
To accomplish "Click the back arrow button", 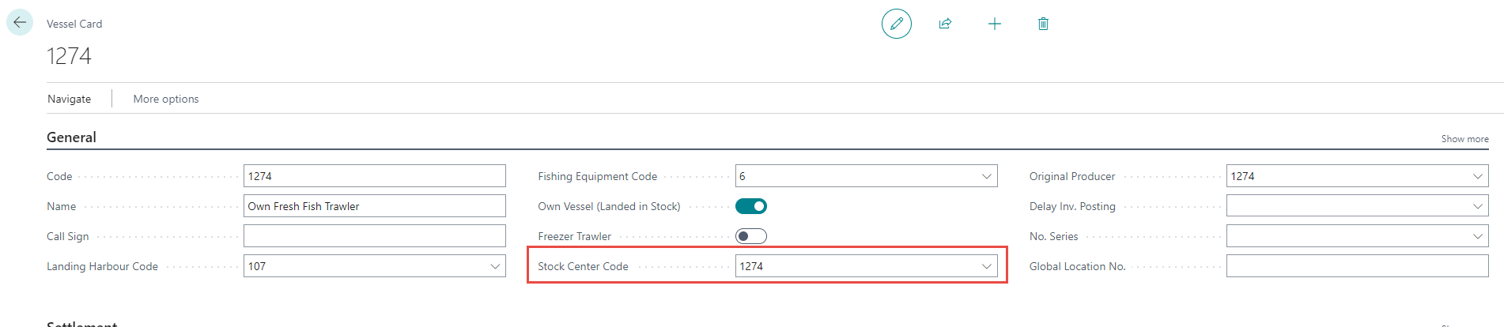I will (x=20, y=23).
